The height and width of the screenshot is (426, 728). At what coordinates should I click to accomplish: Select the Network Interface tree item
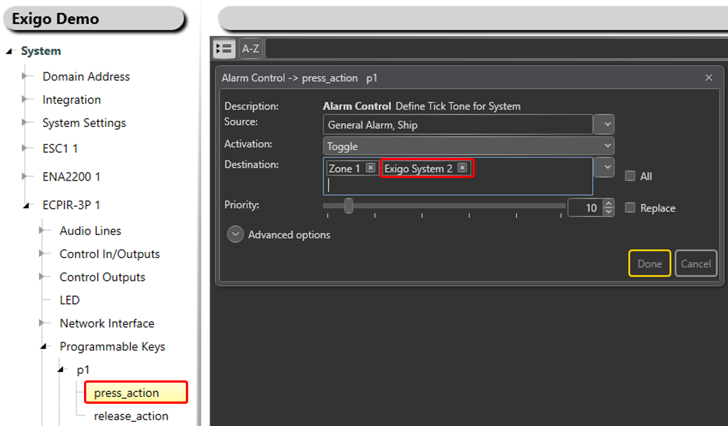(107, 323)
